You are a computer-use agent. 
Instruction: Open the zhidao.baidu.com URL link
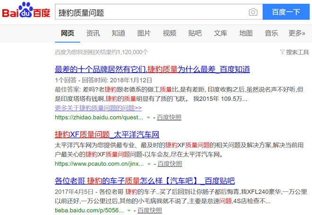pyautogui.click(x=99, y=117)
